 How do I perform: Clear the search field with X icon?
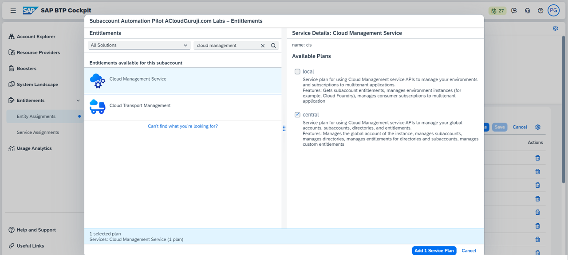click(x=263, y=46)
